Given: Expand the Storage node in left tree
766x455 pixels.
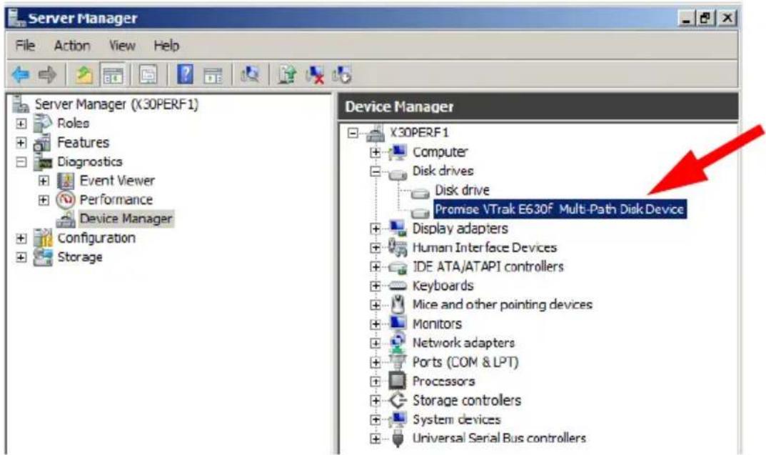Looking at the screenshot, I should (x=21, y=257).
